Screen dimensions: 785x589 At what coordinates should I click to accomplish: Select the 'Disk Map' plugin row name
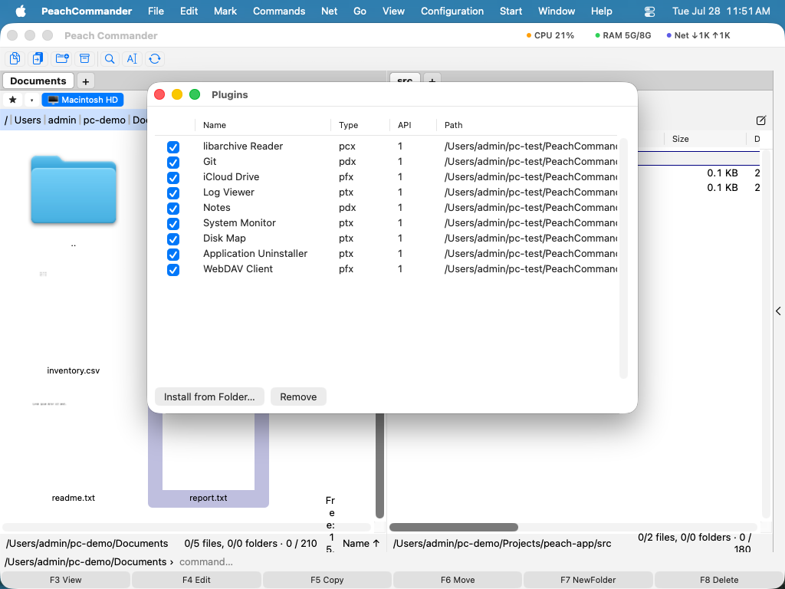coord(225,238)
